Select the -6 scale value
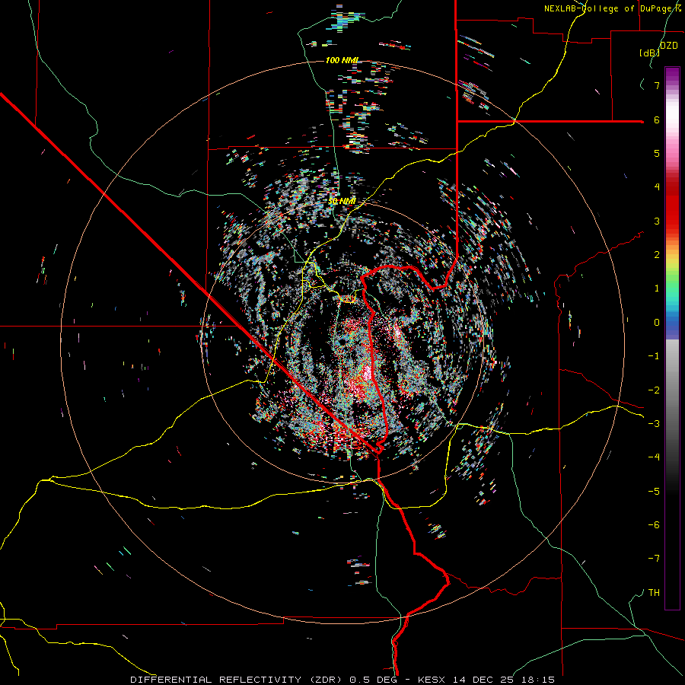Screen dimensions: 685x685 point(654,525)
